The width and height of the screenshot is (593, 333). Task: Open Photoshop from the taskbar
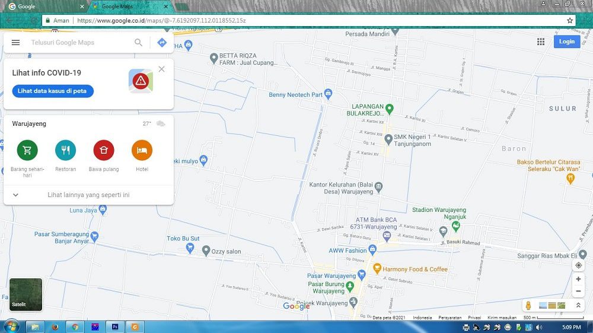[115, 327]
